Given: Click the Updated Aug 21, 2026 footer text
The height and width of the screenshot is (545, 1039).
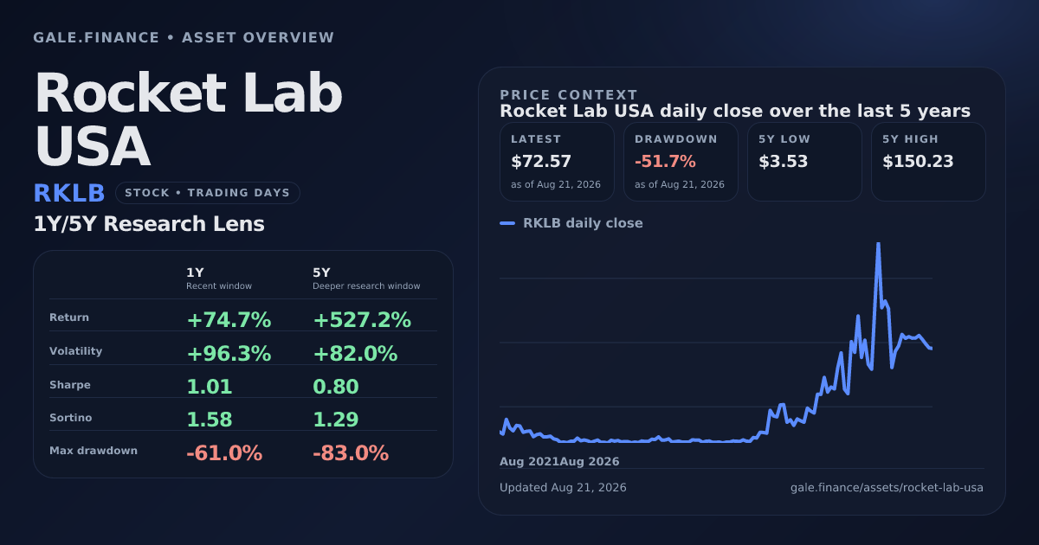Looking at the screenshot, I should (563, 488).
